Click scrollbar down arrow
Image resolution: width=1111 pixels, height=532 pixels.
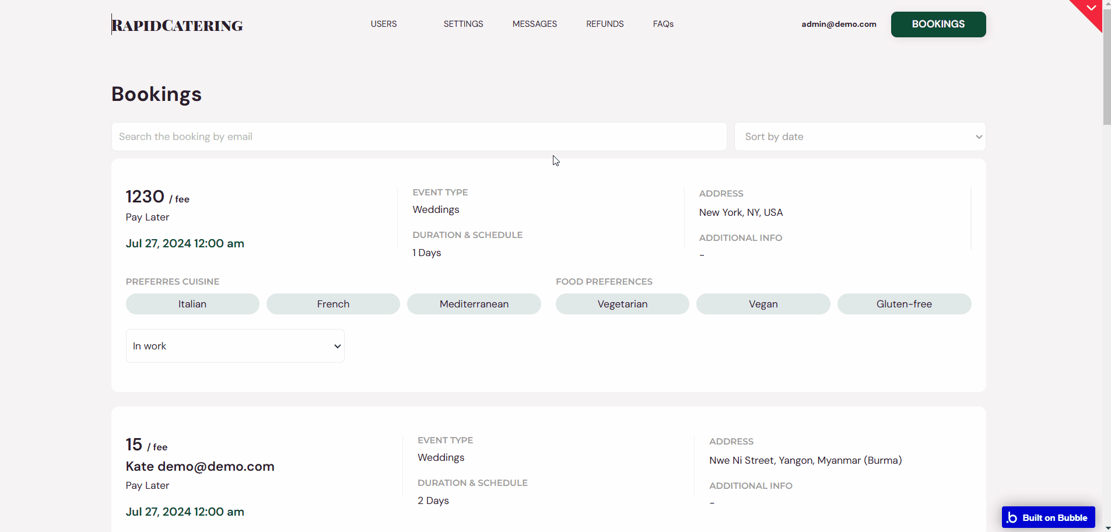(x=1106, y=528)
